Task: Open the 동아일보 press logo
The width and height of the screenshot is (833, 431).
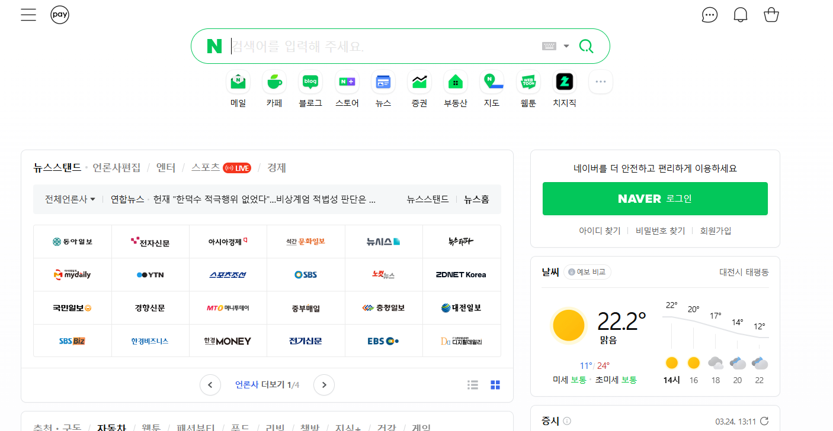Action: [x=72, y=242]
